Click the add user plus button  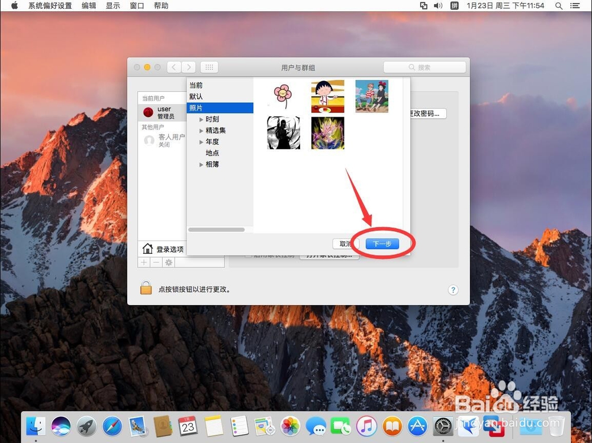[144, 262]
